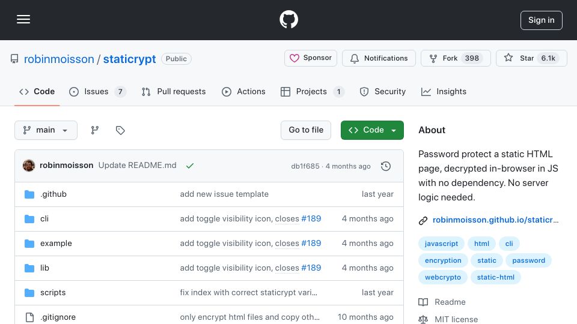Open the 'only encrypt html files' commit message
The image size is (577, 324).
click(x=249, y=317)
